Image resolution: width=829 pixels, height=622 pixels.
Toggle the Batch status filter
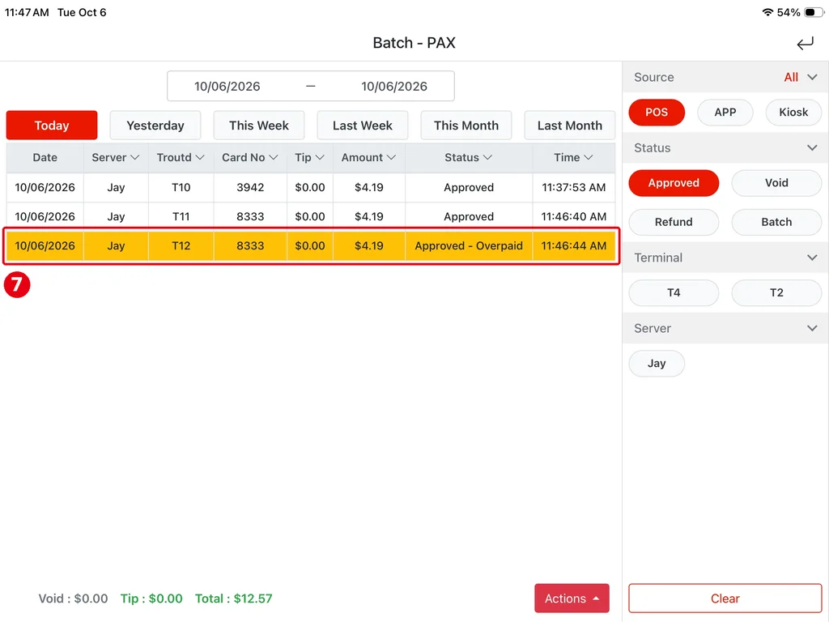tap(776, 222)
